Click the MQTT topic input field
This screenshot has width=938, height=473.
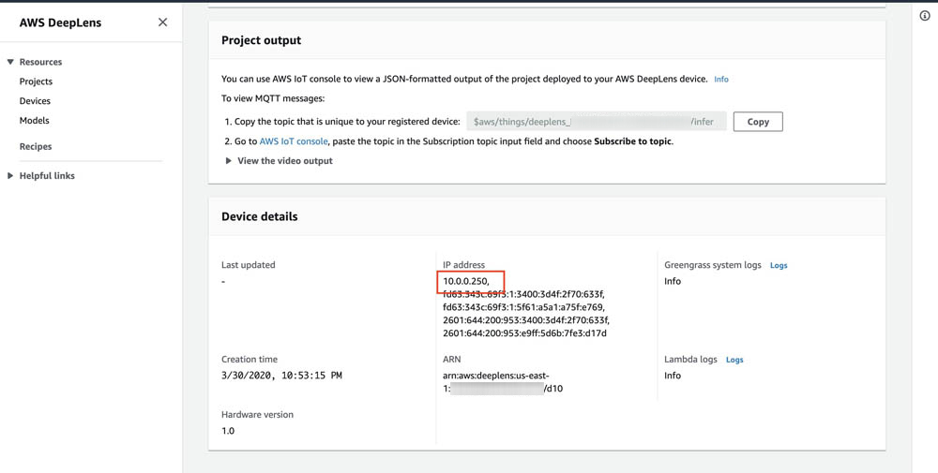597,121
